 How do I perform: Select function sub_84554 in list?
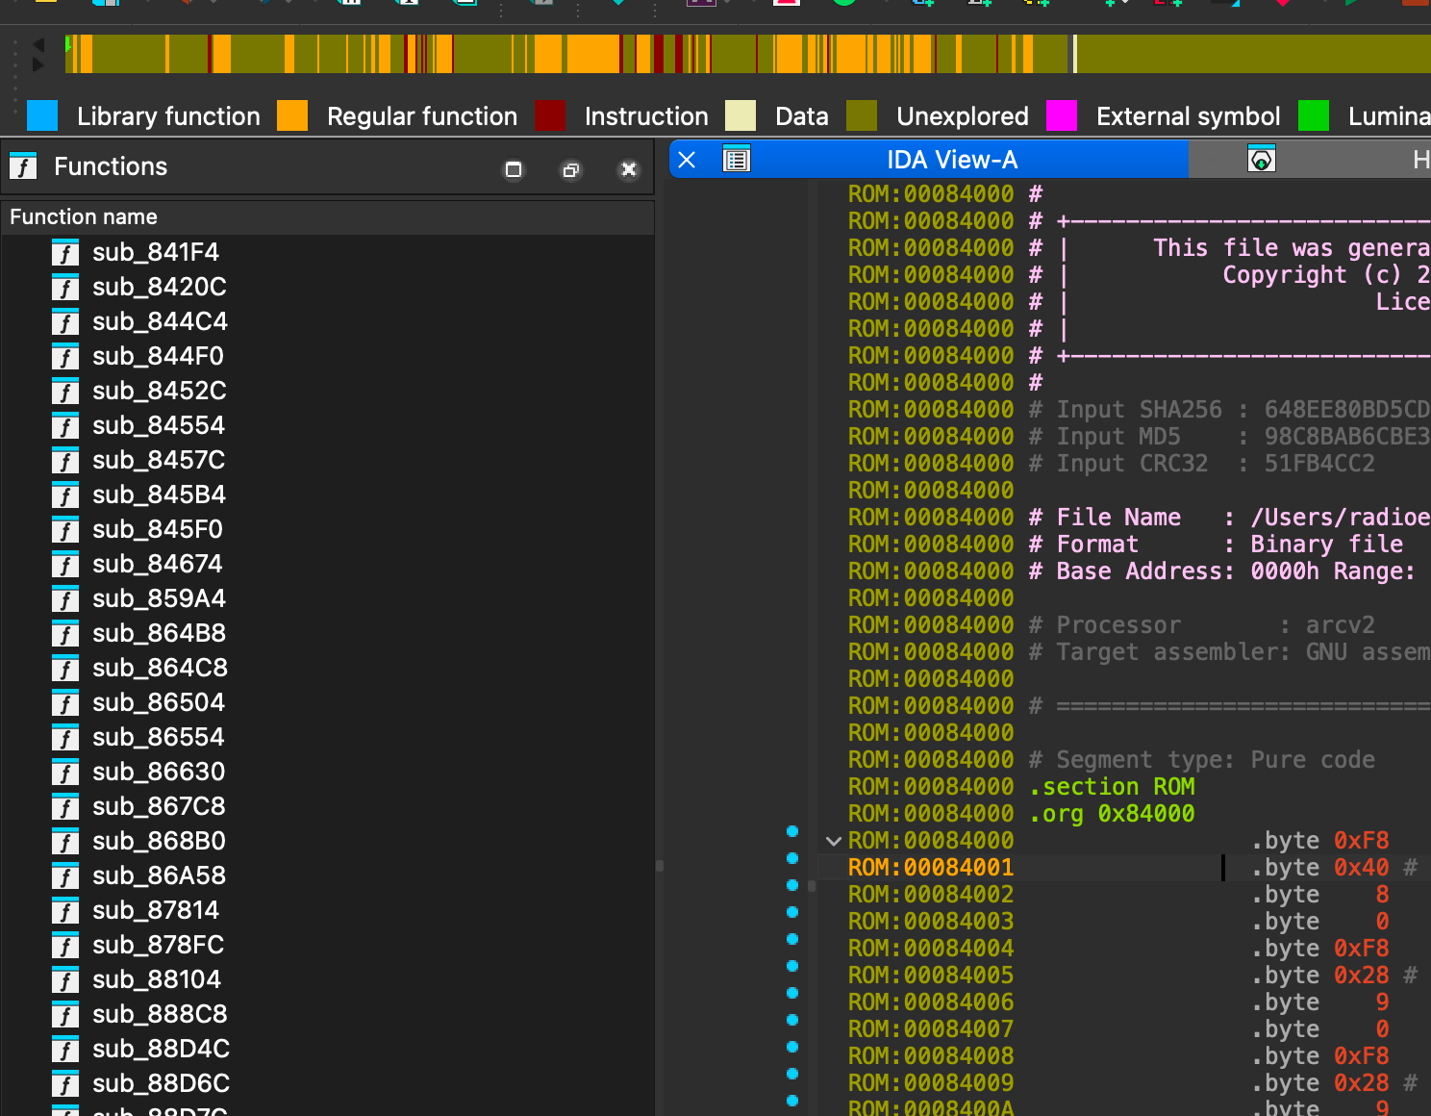tap(327, 425)
